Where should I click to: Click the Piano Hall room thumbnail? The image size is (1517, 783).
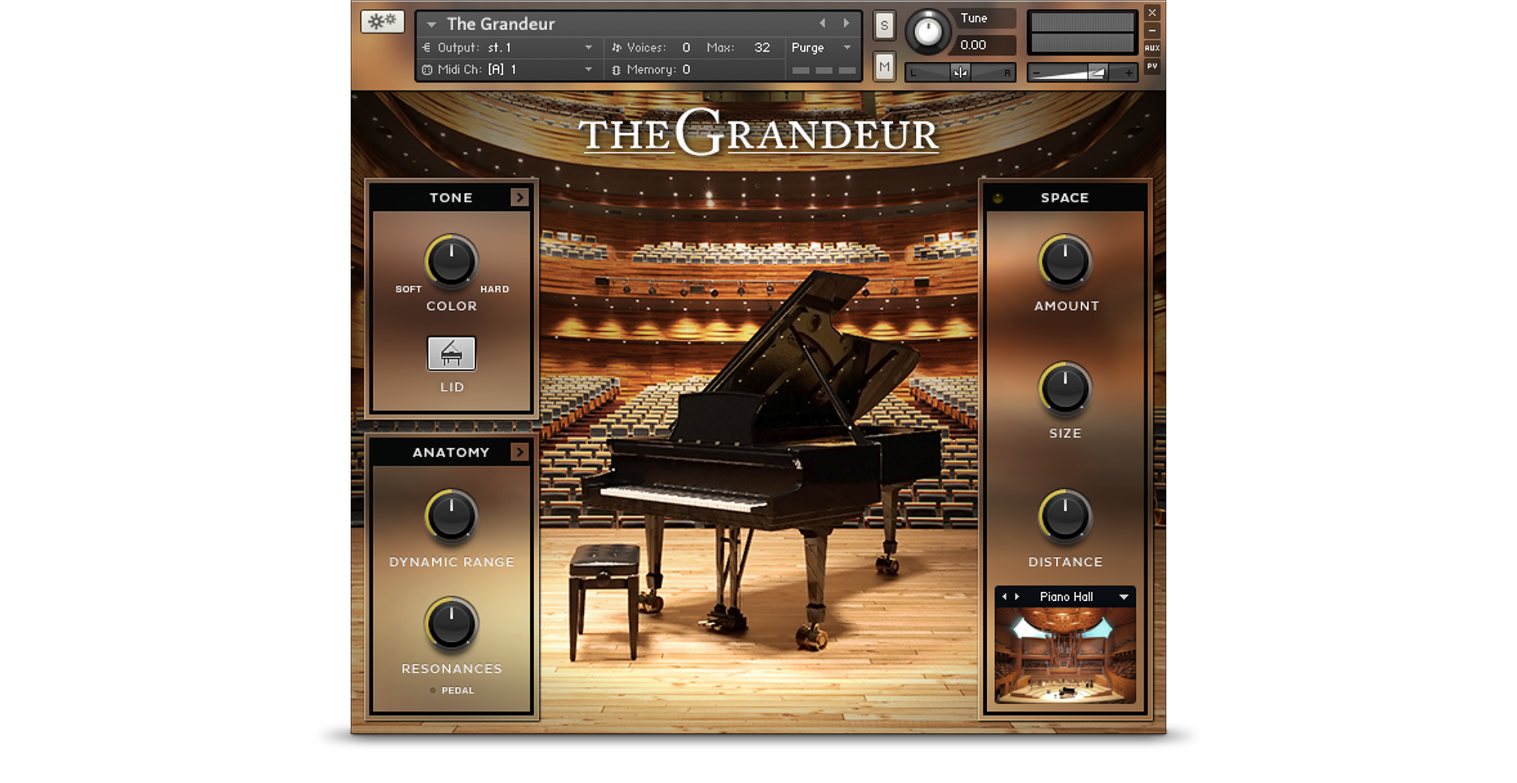pyautogui.click(x=1065, y=656)
